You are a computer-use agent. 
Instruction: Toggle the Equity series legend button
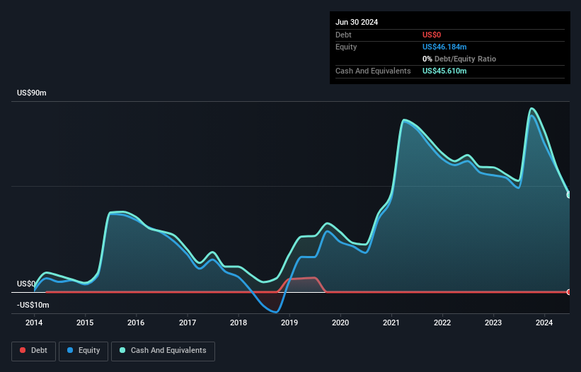point(84,351)
